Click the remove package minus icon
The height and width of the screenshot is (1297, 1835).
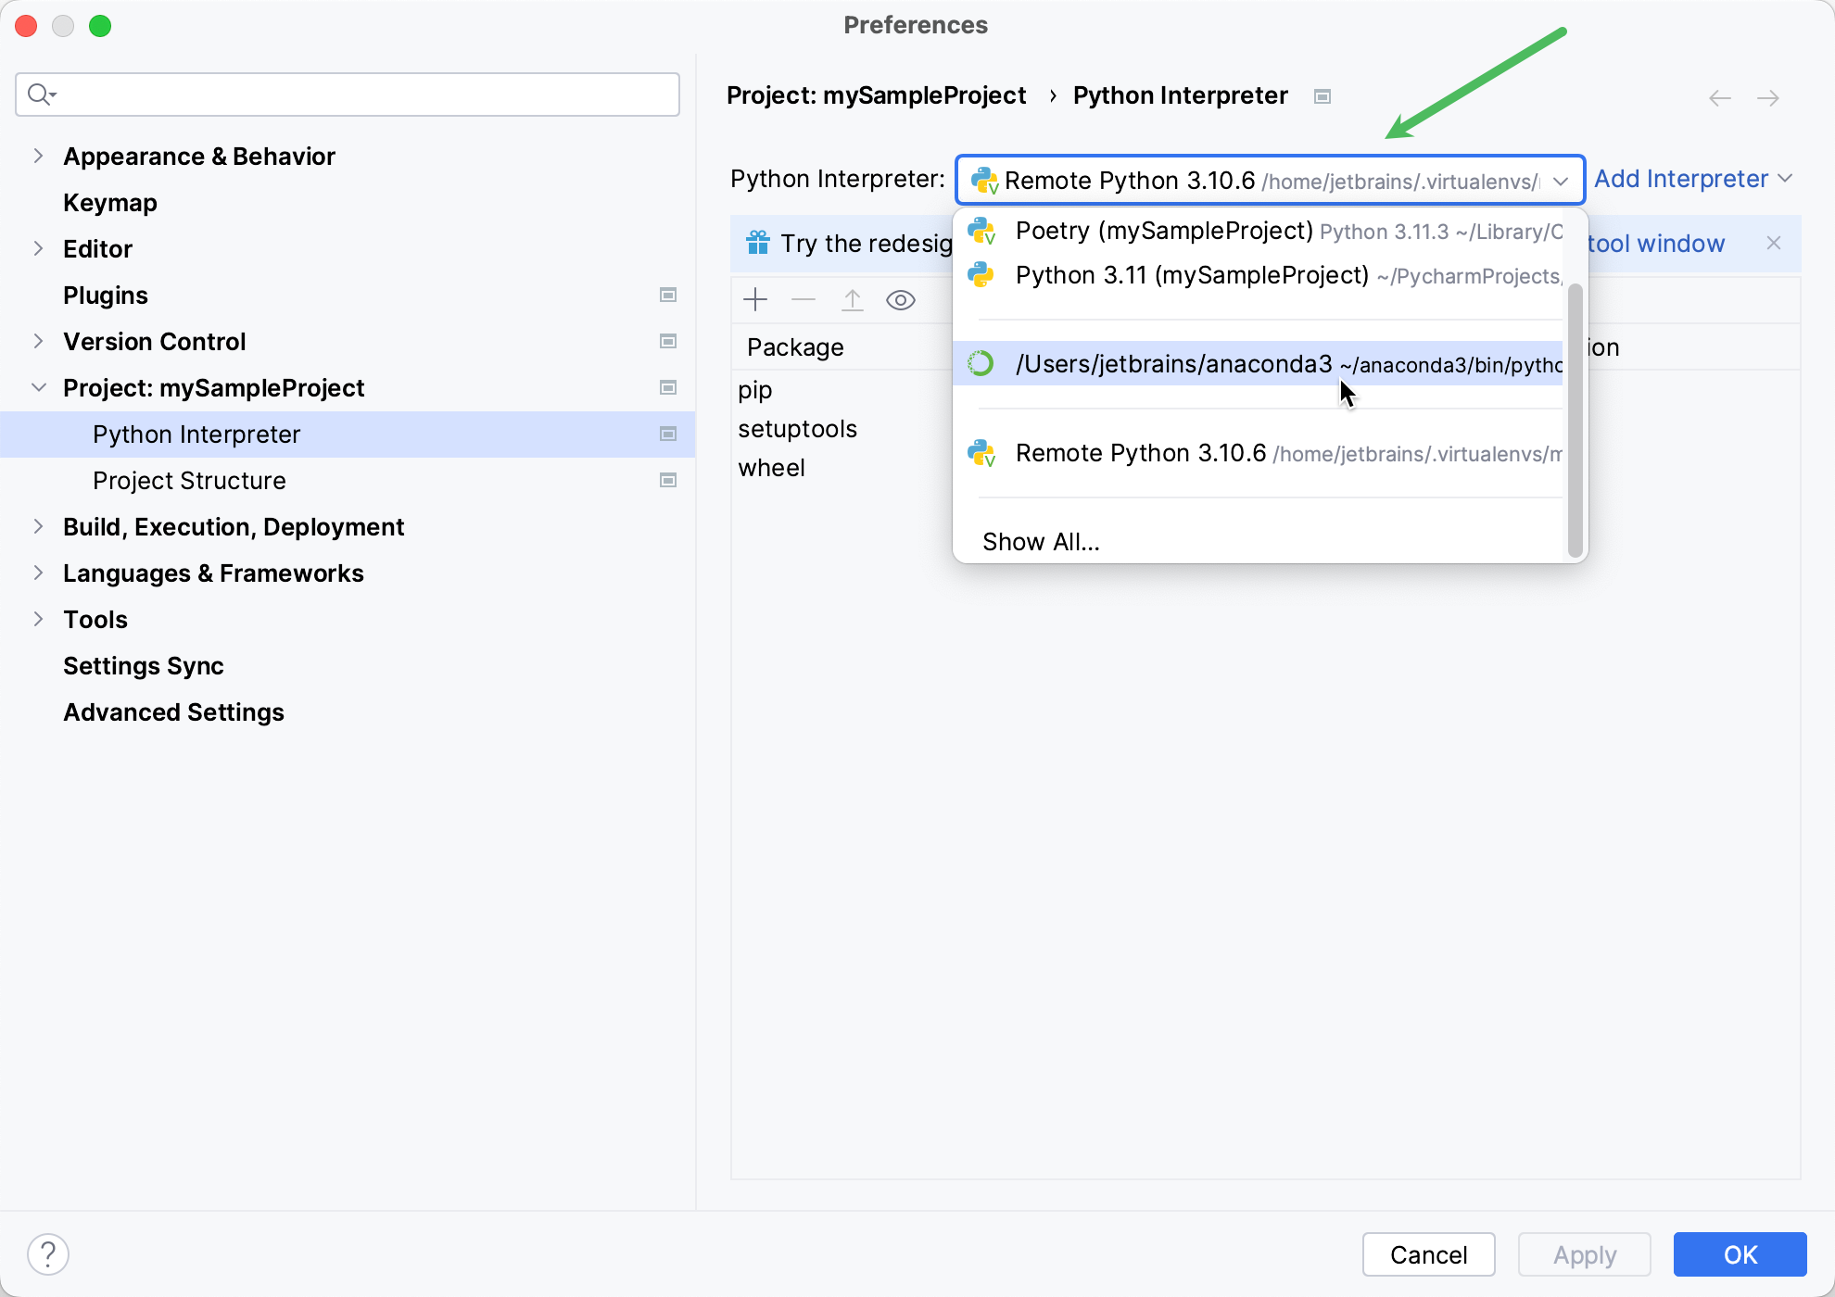(804, 299)
